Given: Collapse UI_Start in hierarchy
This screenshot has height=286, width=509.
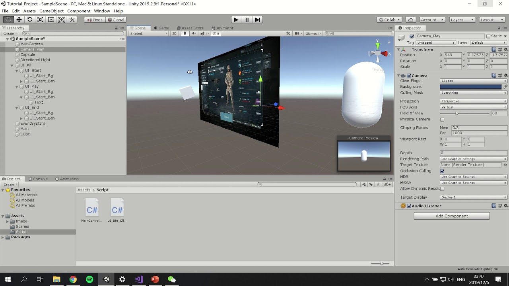Looking at the screenshot, I should pyautogui.click(x=17, y=71).
